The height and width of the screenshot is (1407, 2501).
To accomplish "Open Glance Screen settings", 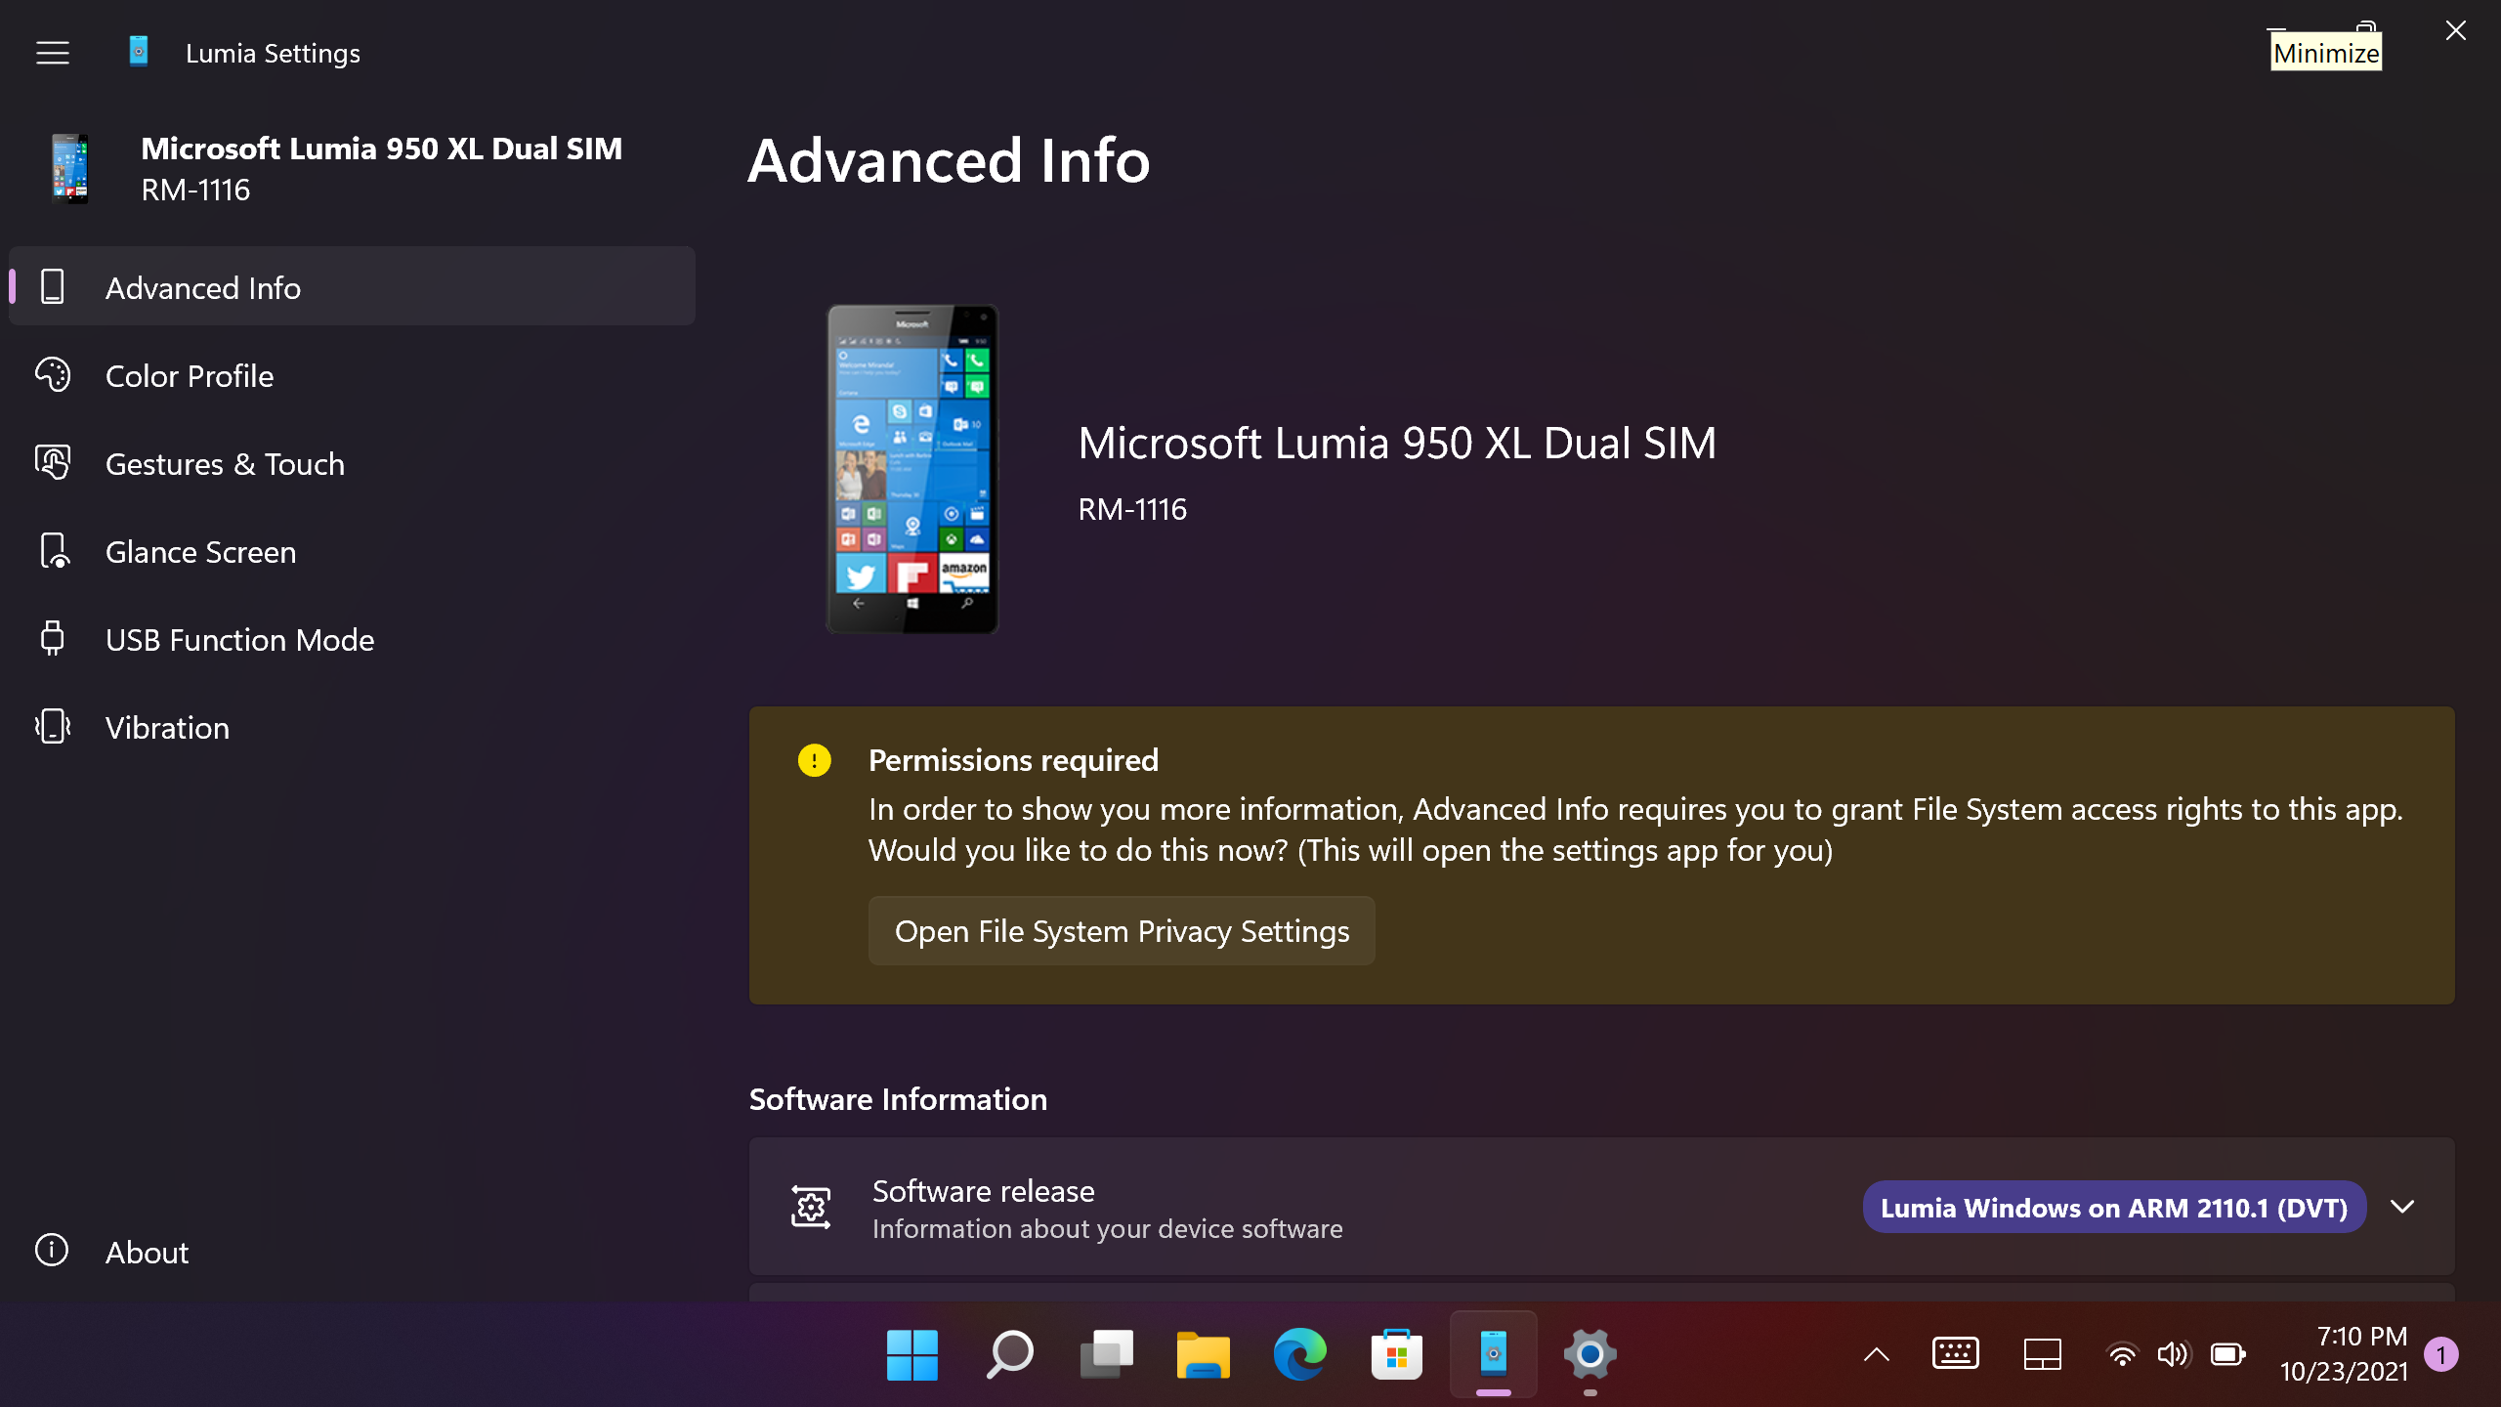I will pos(352,551).
